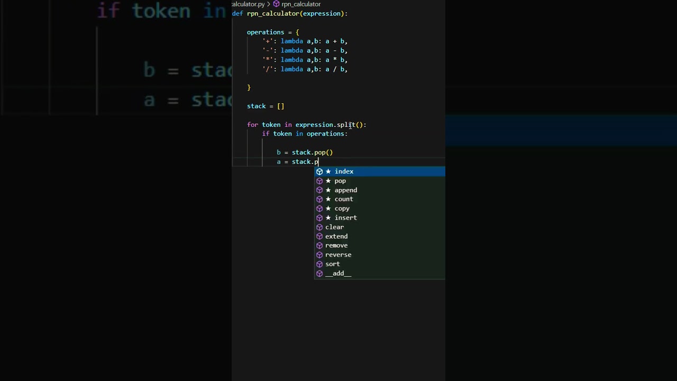Screen dimensions: 677x381
Task: Click the star icon next to 'append'
Action: tap(328, 190)
